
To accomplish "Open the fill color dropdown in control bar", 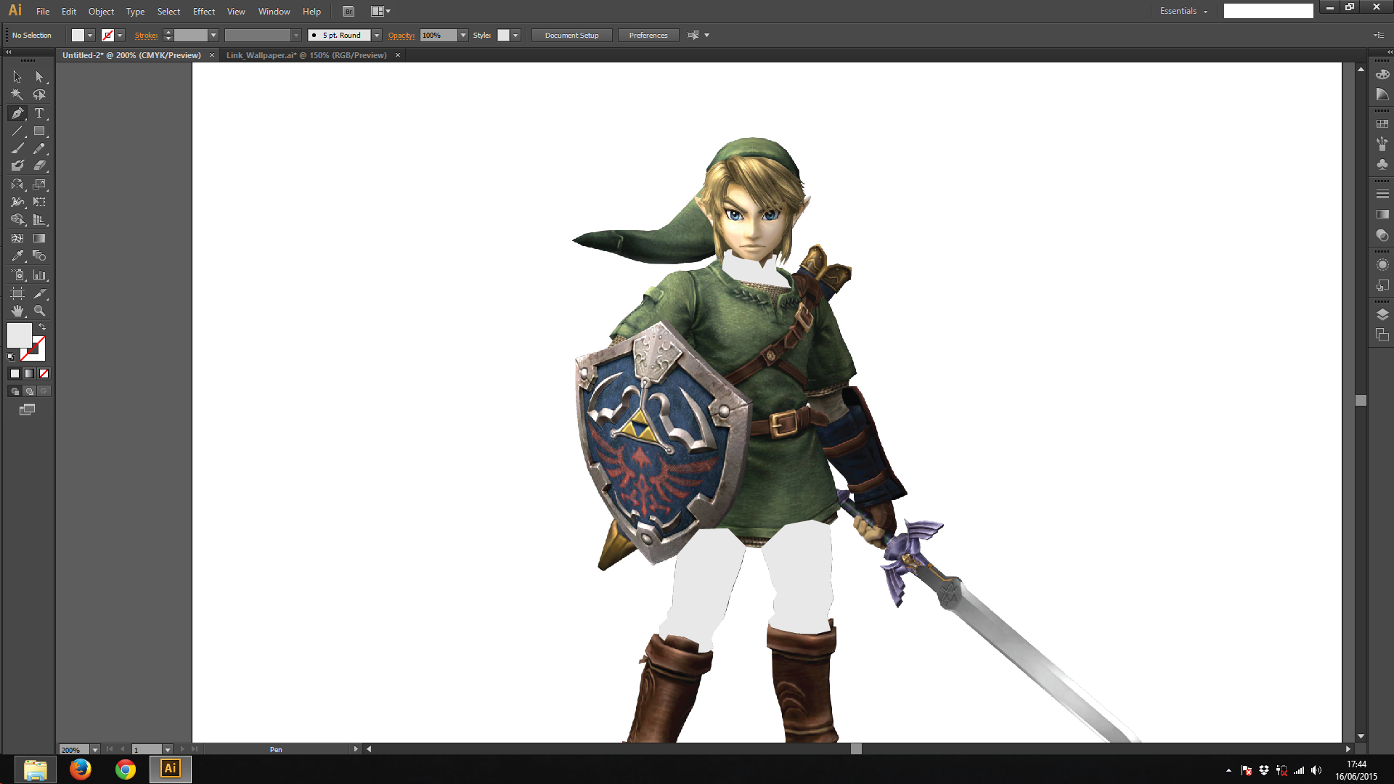I will pos(90,36).
